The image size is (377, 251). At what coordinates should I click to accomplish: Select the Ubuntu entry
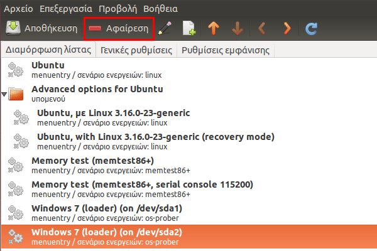point(189,70)
